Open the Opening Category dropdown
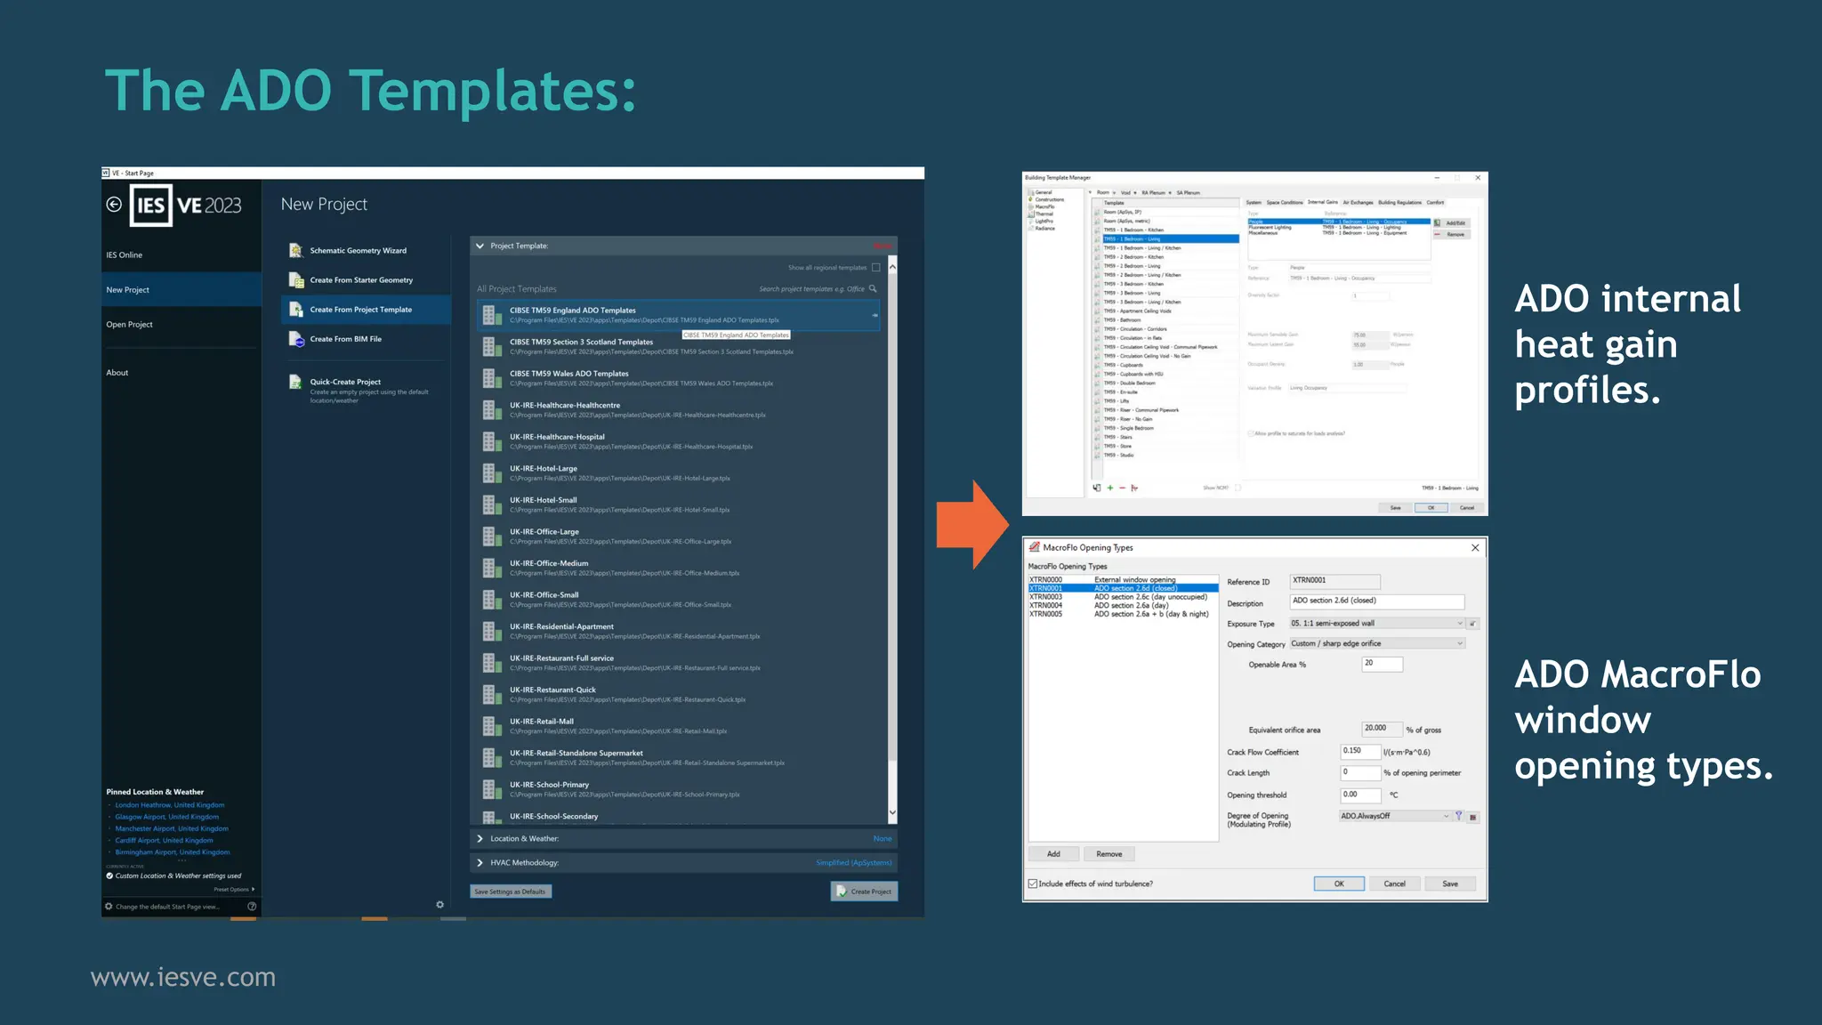The width and height of the screenshot is (1822, 1025). click(x=1375, y=643)
